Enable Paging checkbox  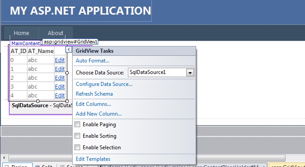pos(77,124)
